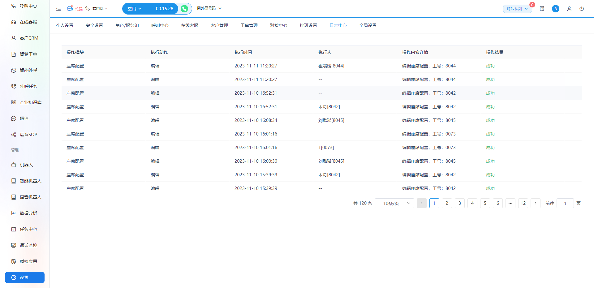Open 数据分析 in the sidebar

click(25, 213)
